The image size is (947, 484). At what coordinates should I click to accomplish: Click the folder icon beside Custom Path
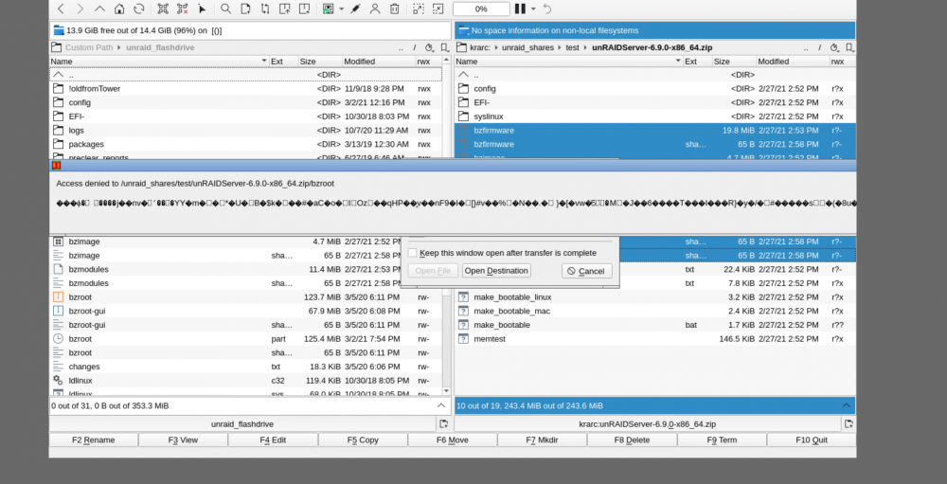click(x=56, y=47)
